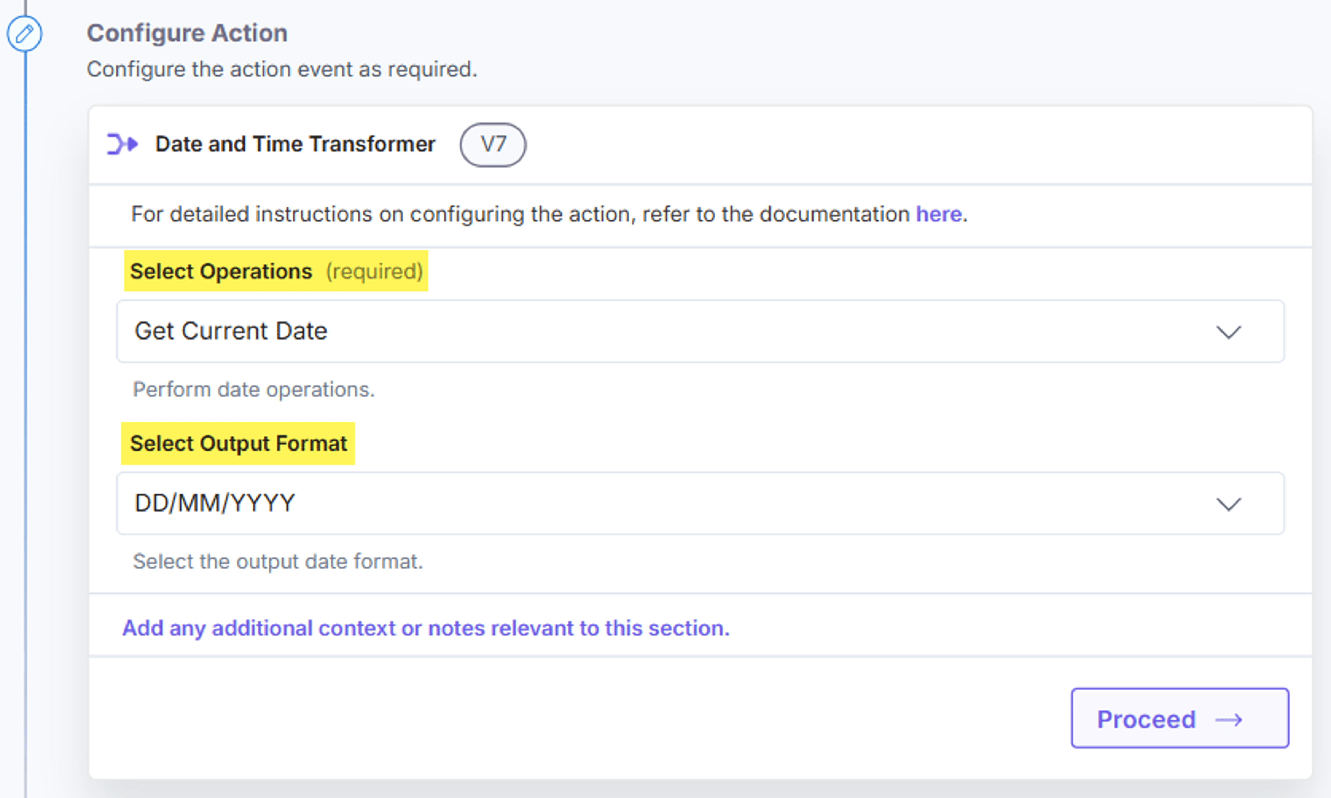The height and width of the screenshot is (798, 1331).
Task: Click the Proceed button
Action: tap(1180, 718)
